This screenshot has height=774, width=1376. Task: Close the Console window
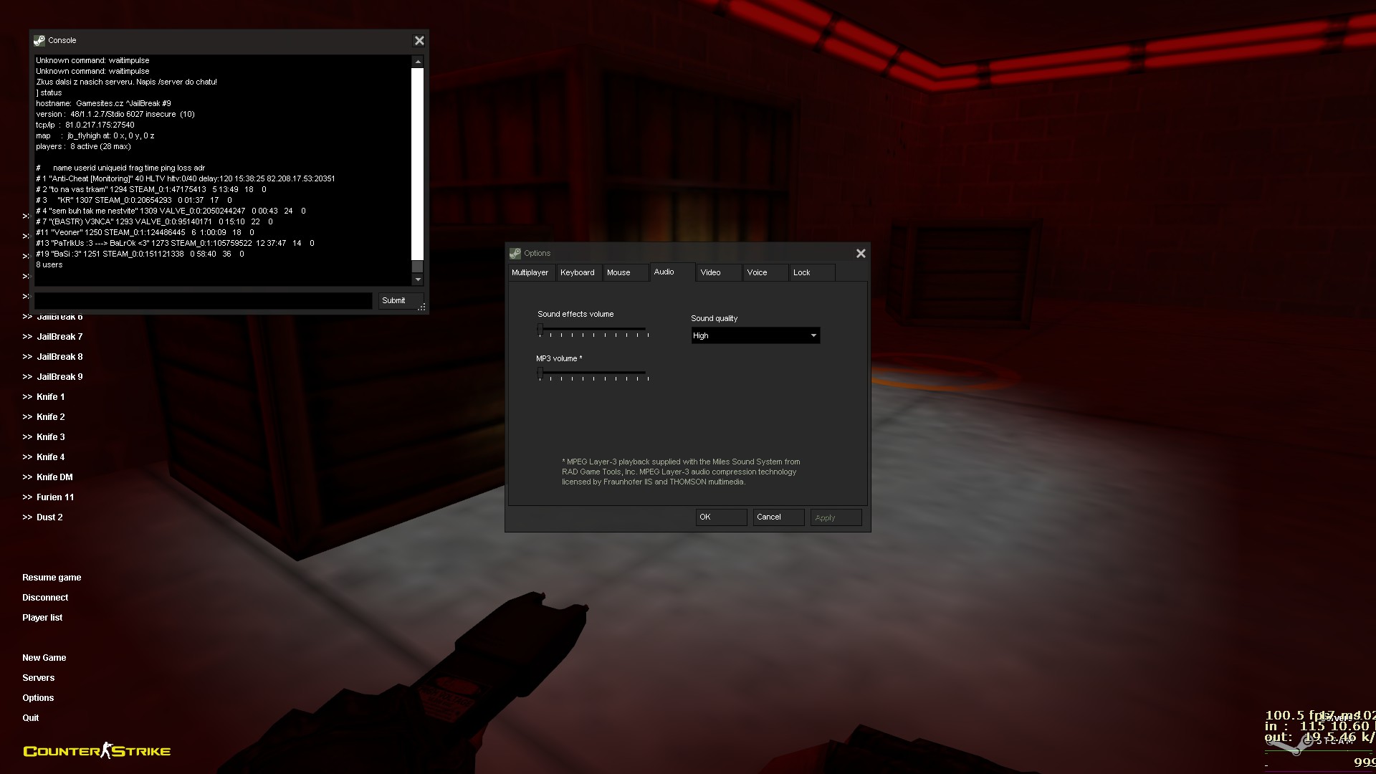coord(419,41)
